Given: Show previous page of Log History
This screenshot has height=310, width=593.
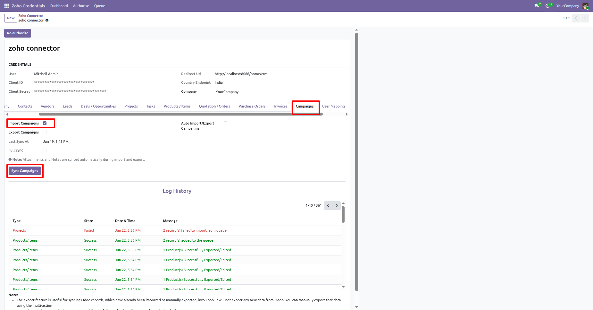Looking at the screenshot, I should (x=328, y=205).
